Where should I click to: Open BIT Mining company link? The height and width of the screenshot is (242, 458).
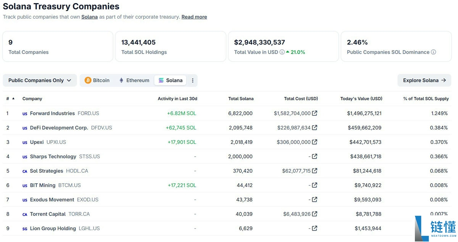tap(43, 185)
